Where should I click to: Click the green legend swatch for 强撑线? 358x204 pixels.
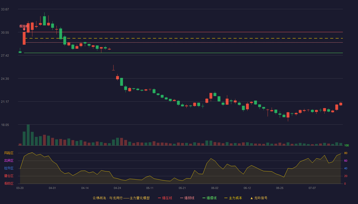tap(204, 198)
